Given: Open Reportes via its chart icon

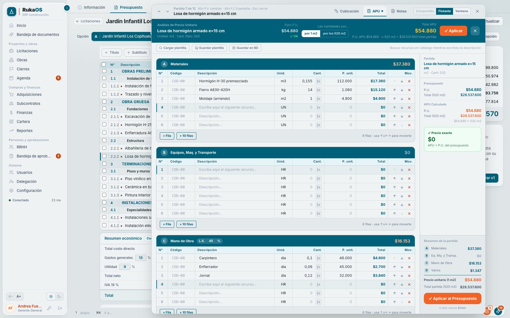Looking at the screenshot, I should coord(11,131).
